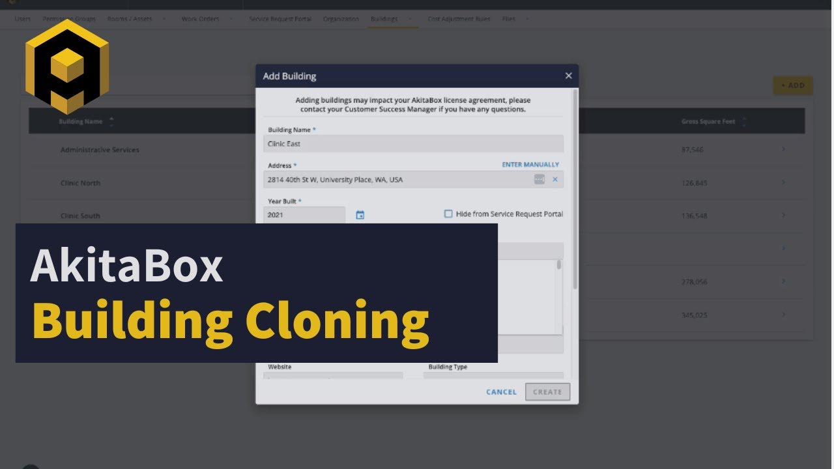The height and width of the screenshot is (469, 834).
Task: Switch to the Work Orders tab
Action: [200, 19]
